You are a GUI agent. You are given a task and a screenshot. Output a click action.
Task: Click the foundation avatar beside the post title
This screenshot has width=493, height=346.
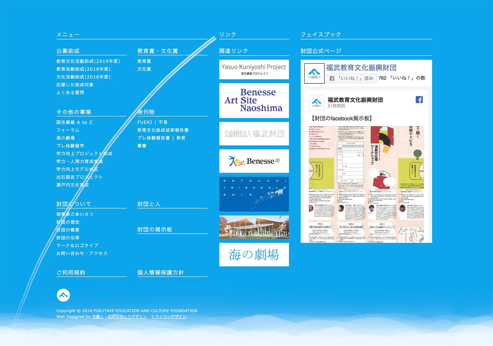click(x=317, y=103)
